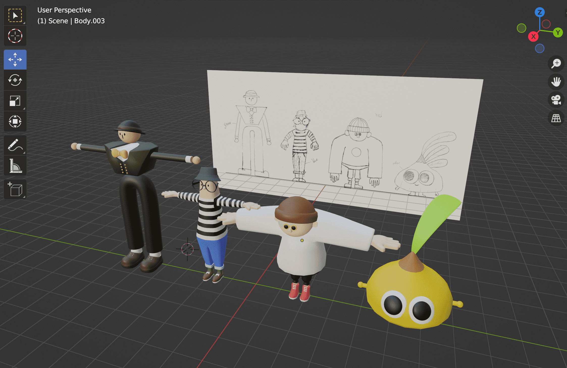Click the red X axis gizmo ball
567x368 pixels.
click(533, 37)
